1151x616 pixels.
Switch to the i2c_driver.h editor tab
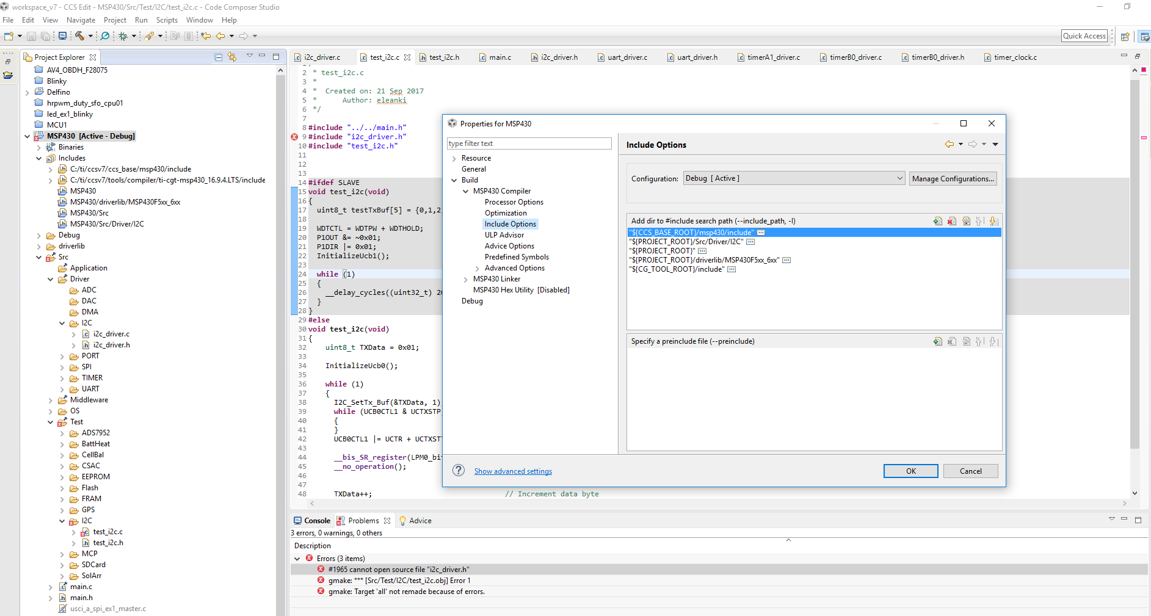tap(559, 57)
